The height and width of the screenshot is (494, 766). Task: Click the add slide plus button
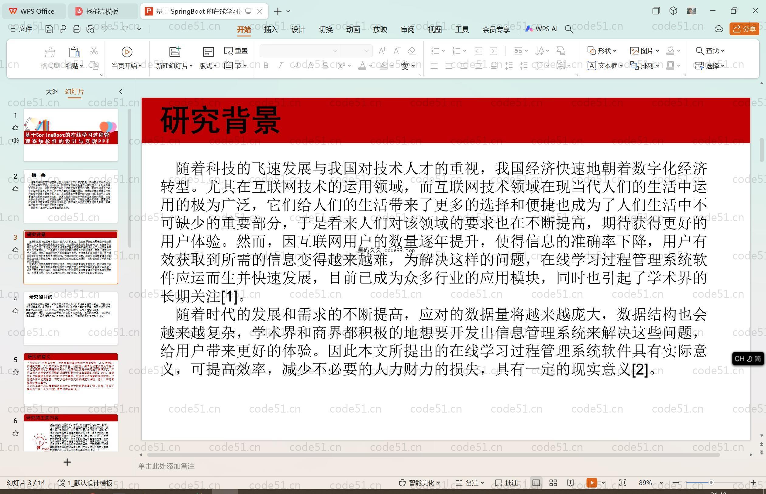point(67,462)
